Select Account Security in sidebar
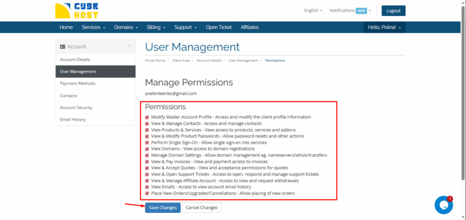 click(76, 108)
